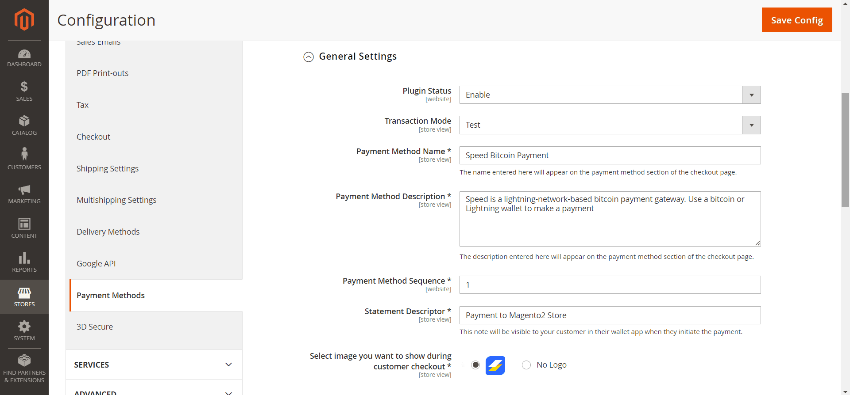Open the Marketing menu

point(24,194)
